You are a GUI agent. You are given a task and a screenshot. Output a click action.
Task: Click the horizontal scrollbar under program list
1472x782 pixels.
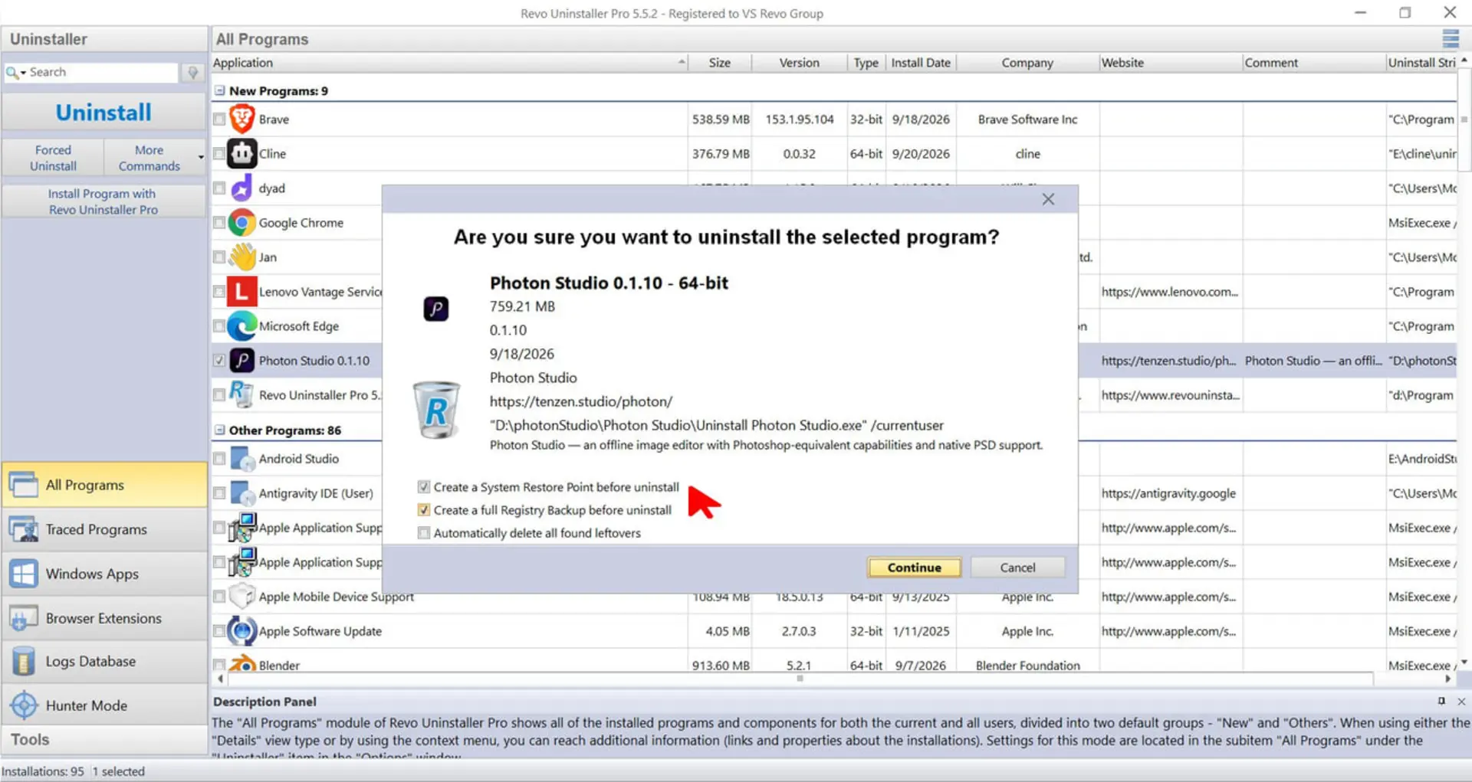click(x=800, y=679)
